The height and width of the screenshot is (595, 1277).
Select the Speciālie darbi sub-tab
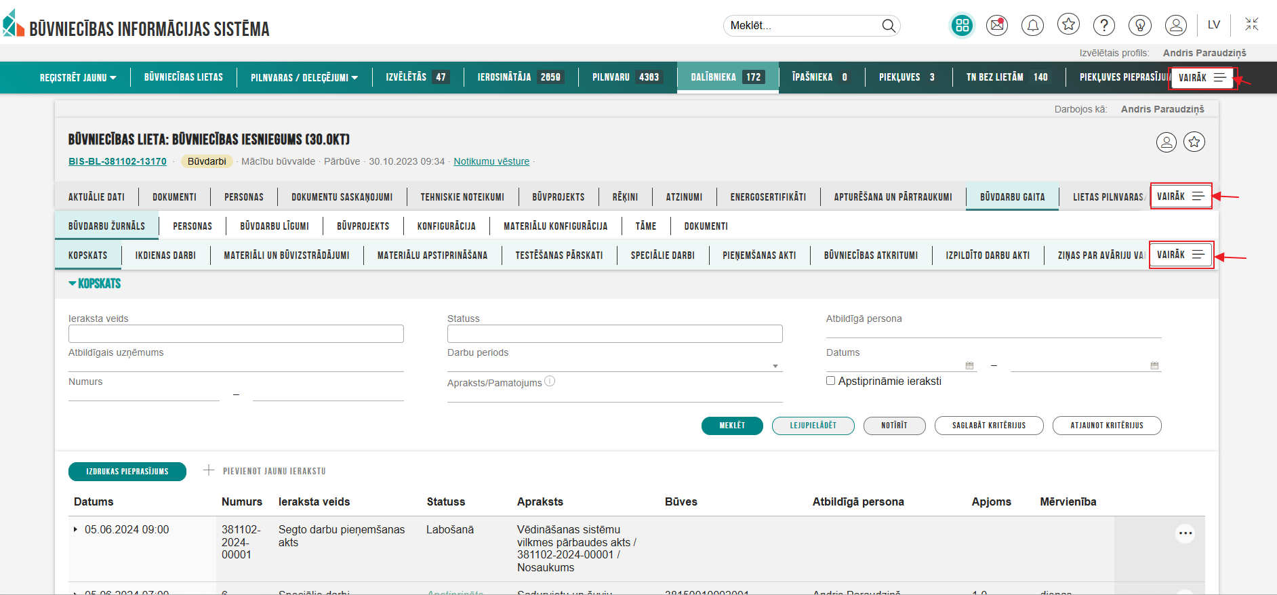pyautogui.click(x=663, y=255)
